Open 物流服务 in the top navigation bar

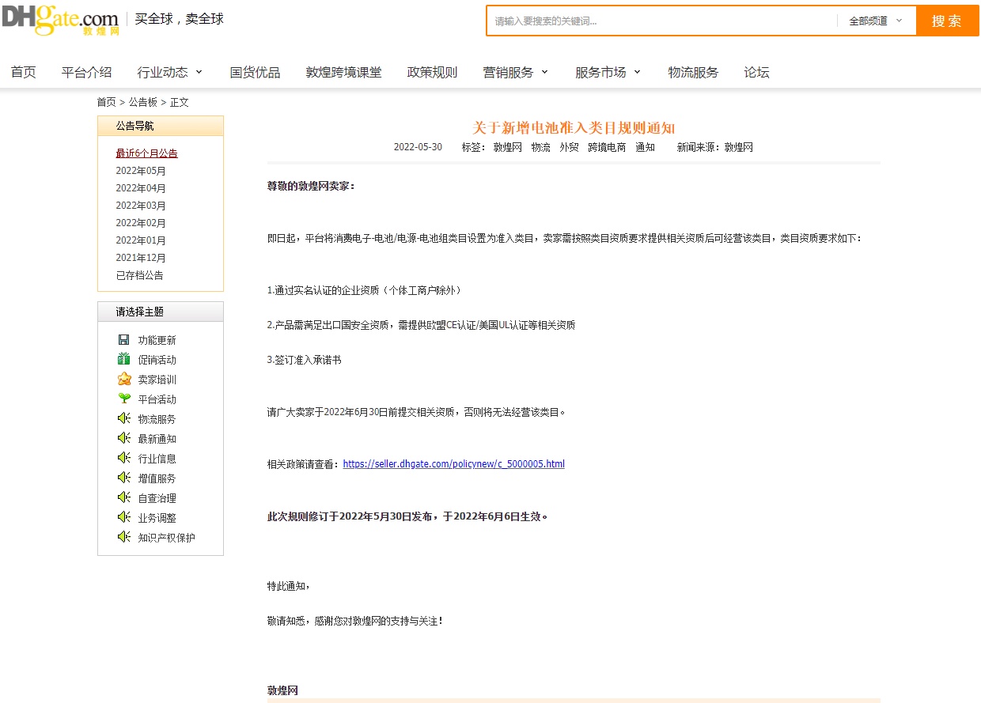click(693, 73)
